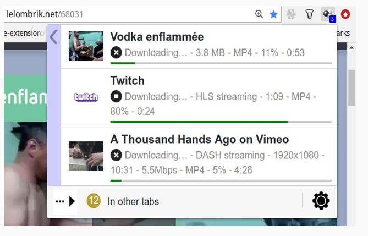The width and height of the screenshot is (368, 236).
Task: Click the red arrow extension icon
Action: coord(345,14)
